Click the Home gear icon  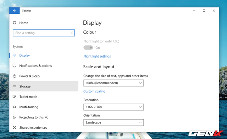click(x=15, y=23)
